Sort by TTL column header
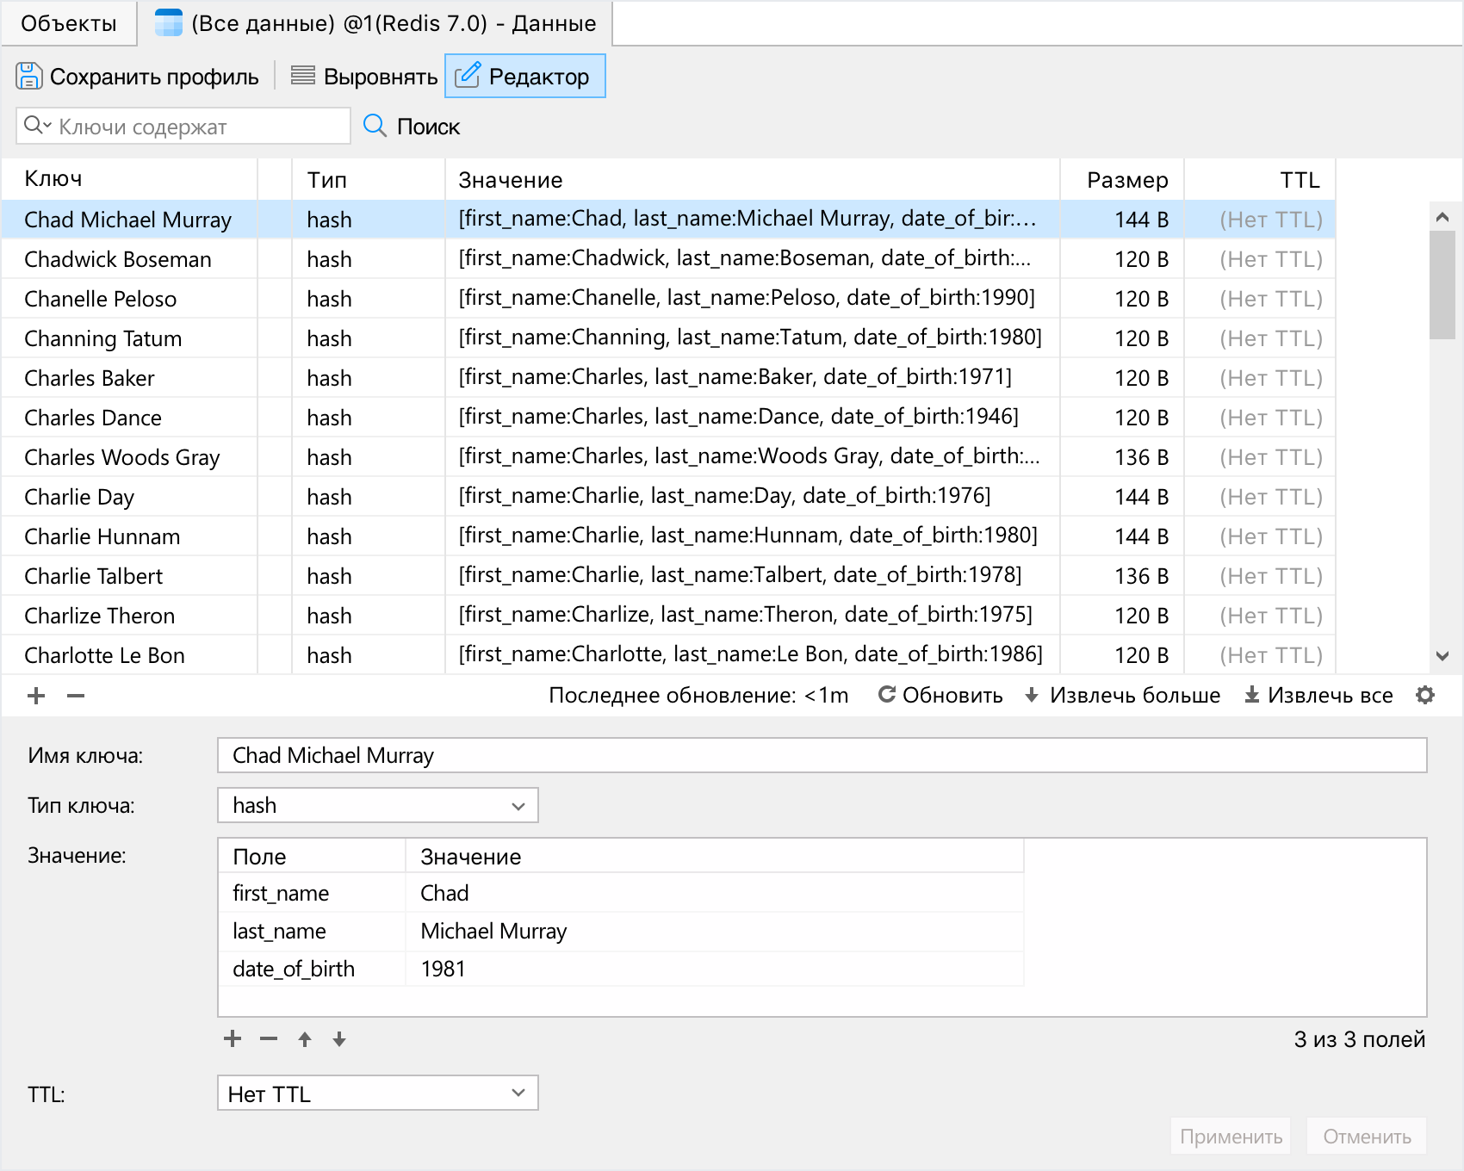This screenshot has height=1171, width=1464. pyautogui.click(x=1260, y=179)
